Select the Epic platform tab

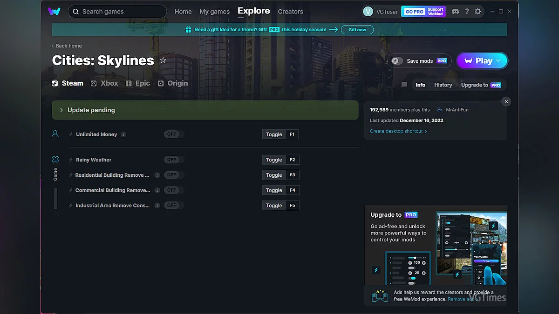[x=138, y=84]
